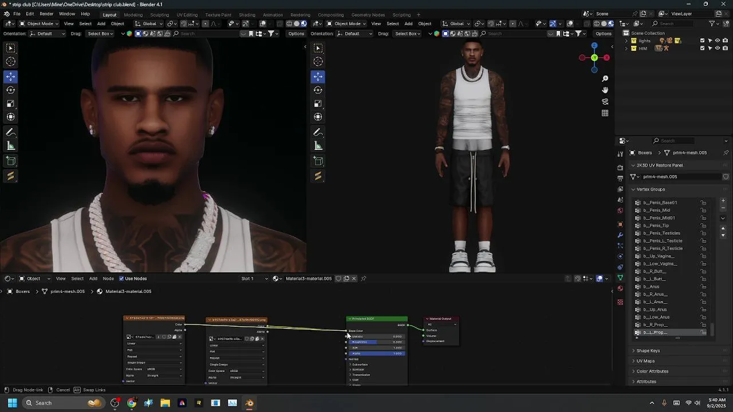Select the Add Cube tool in left viewport
The image size is (733, 412).
11,161
